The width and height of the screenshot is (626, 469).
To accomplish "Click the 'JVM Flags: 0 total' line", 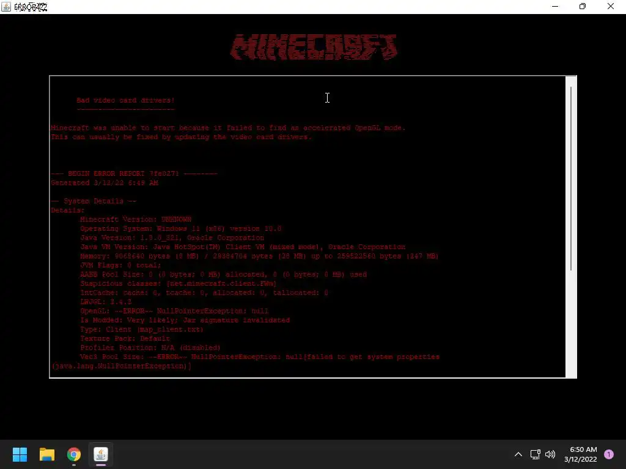I will pyautogui.click(x=120, y=265).
